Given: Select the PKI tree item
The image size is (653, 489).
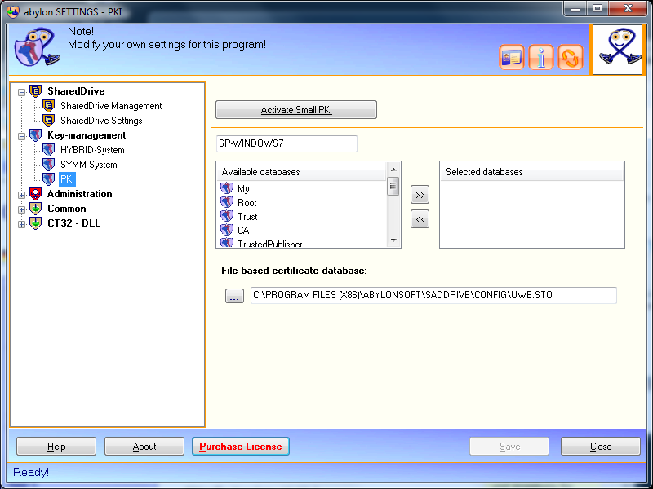Looking at the screenshot, I should click(x=67, y=179).
